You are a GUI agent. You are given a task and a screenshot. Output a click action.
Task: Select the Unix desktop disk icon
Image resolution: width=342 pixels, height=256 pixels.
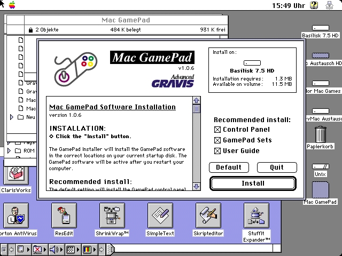coord(320,166)
